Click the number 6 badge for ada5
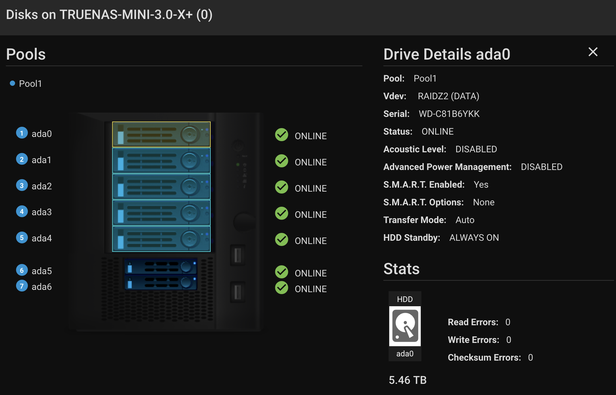 22,270
